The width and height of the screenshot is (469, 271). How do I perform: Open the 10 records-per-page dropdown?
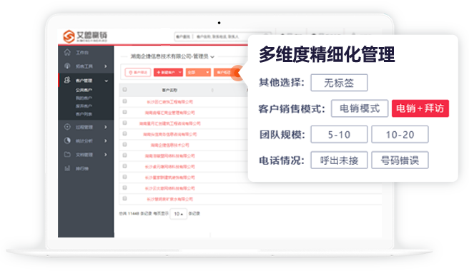click(178, 214)
